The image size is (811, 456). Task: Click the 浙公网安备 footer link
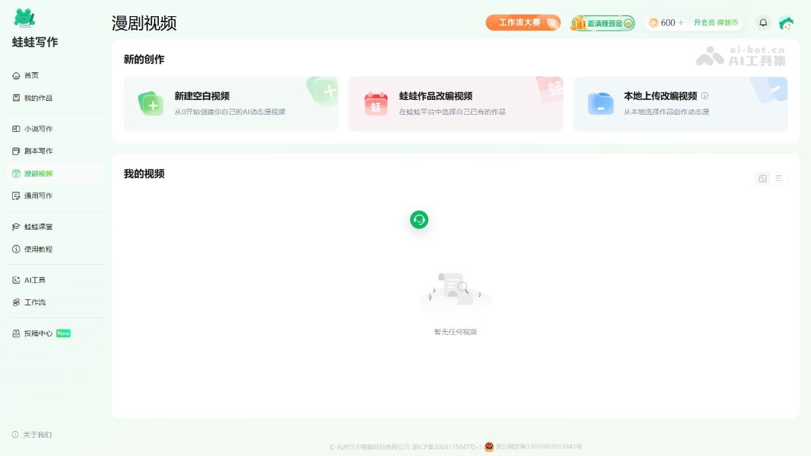pyautogui.click(x=539, y=447)
